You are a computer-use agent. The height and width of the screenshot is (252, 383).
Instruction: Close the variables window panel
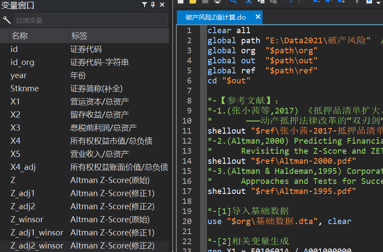[162, 5]
